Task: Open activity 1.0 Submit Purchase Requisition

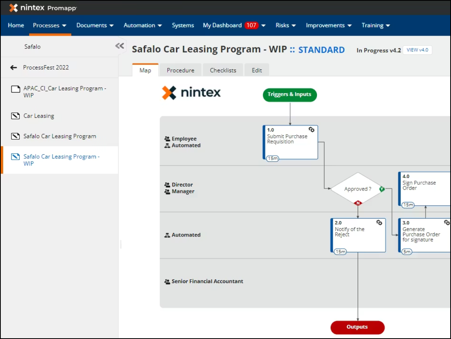Action: pos(290,142)
